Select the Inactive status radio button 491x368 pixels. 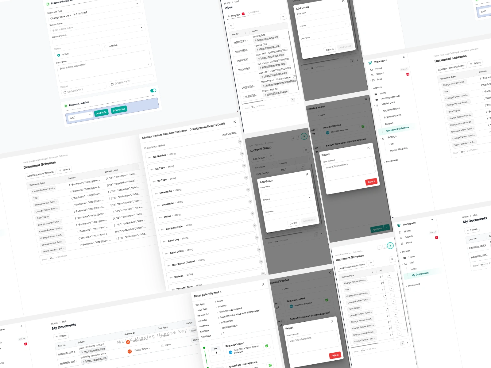106,47
